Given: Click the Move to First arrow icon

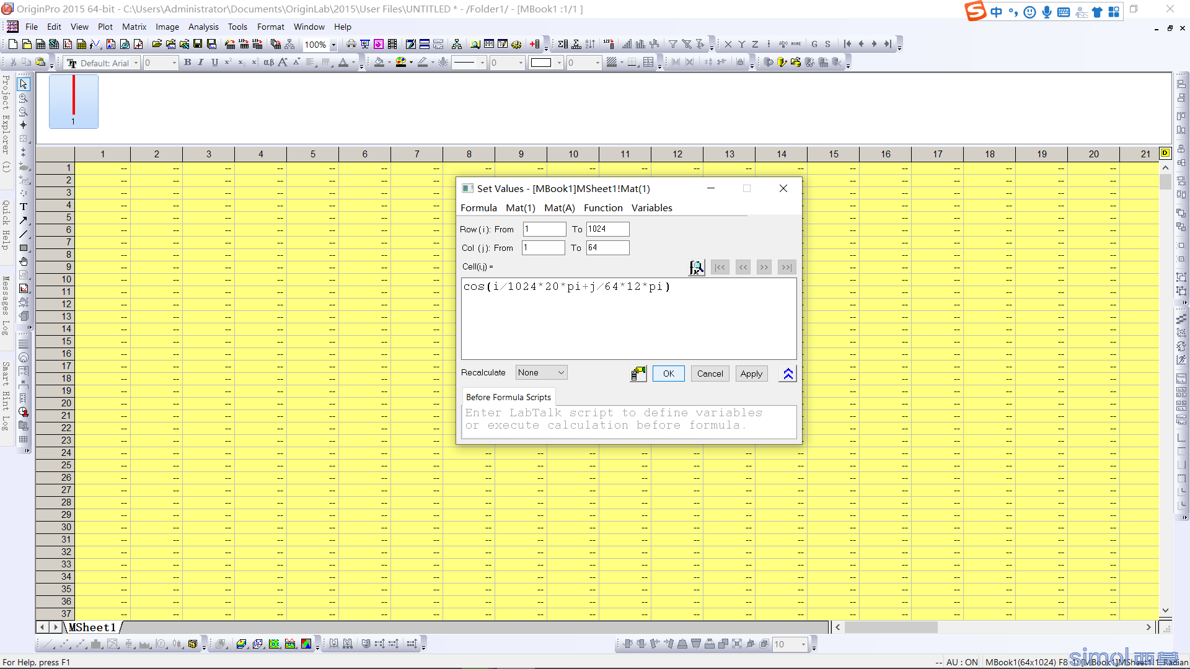Looking at the screenshot, I should (x=847, y=44).
